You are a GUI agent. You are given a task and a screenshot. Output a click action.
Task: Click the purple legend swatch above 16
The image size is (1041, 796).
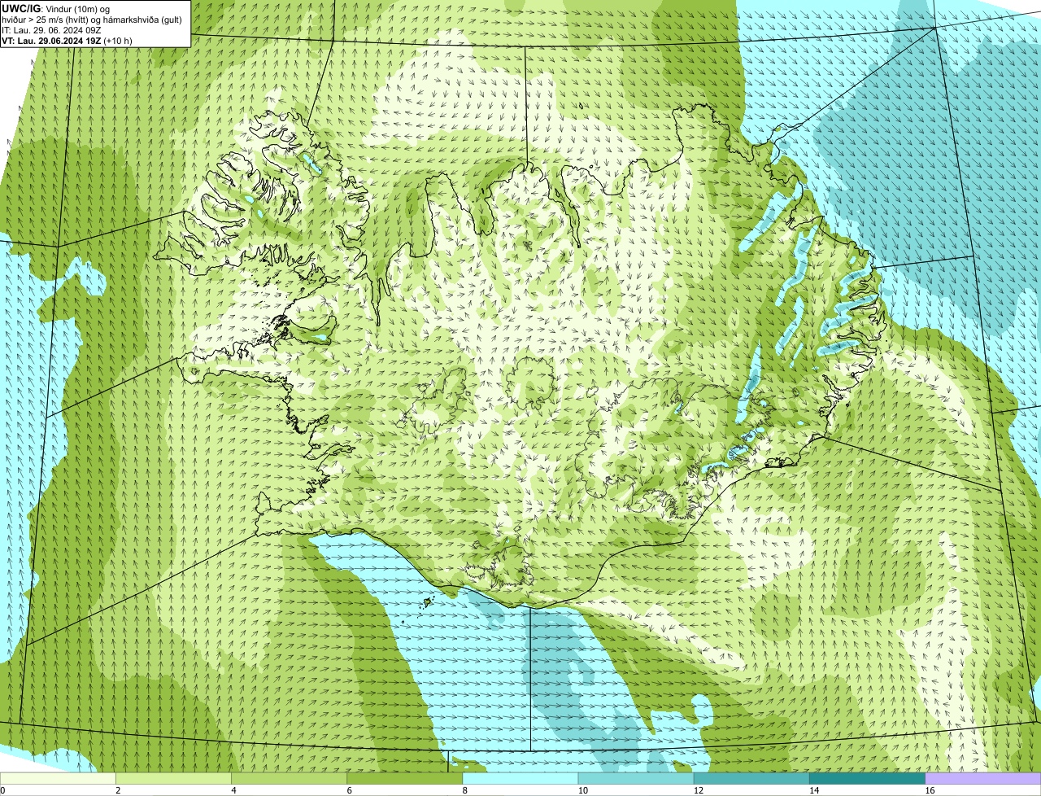[983, 778]
